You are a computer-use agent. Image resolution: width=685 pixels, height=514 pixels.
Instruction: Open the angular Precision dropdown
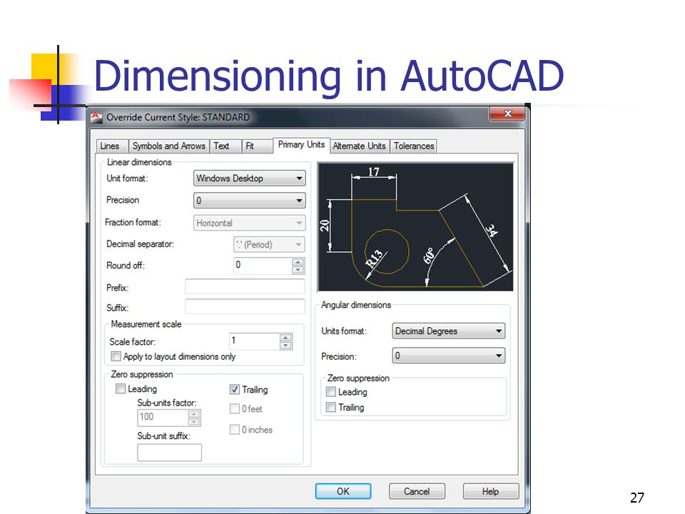click(x=449, y=356)
